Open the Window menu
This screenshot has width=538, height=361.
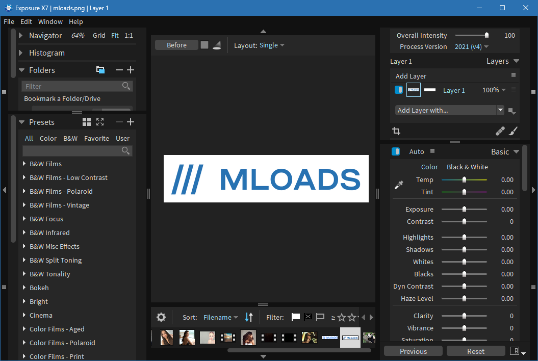(x=50, y=21)
